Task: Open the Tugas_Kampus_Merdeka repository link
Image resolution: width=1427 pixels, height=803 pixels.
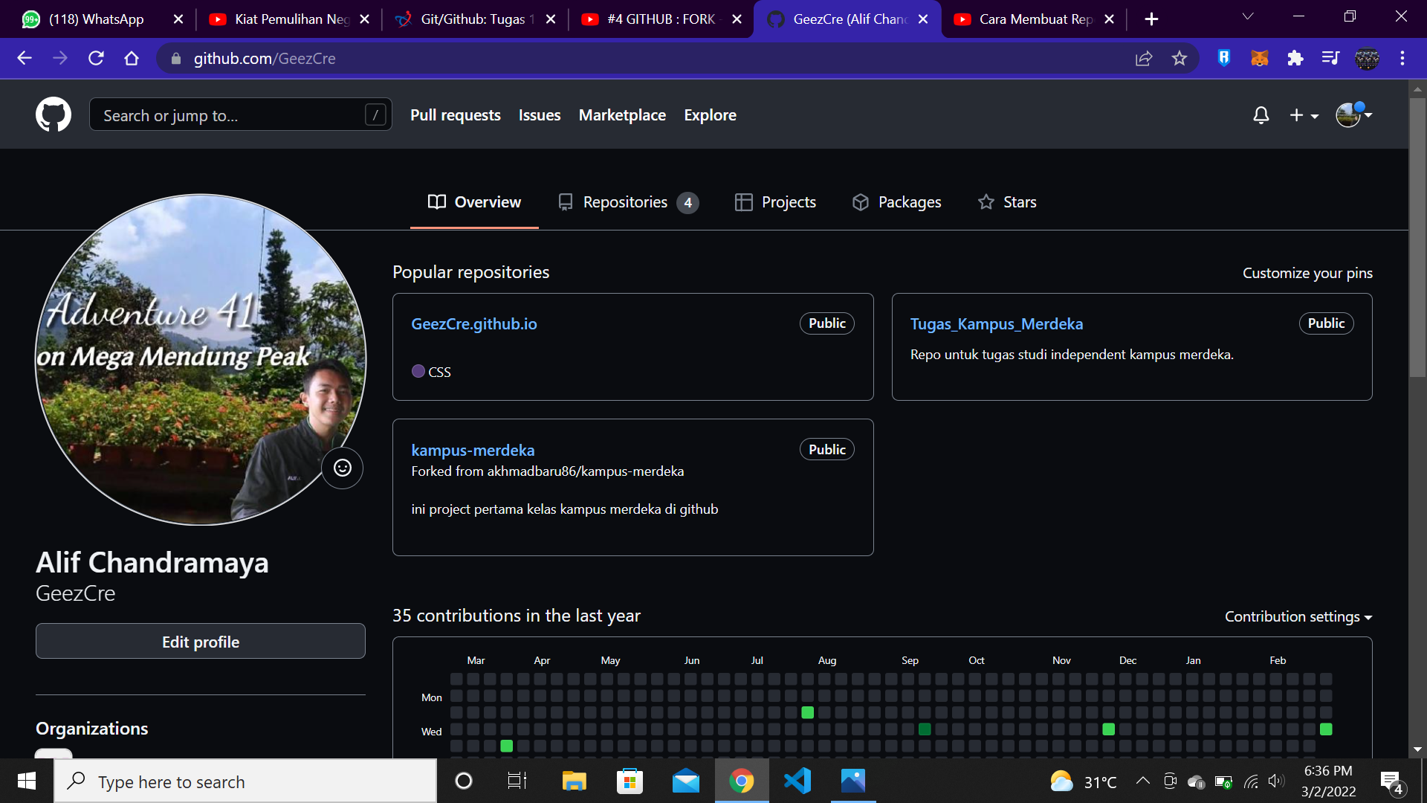Action: tap(996, 324)
